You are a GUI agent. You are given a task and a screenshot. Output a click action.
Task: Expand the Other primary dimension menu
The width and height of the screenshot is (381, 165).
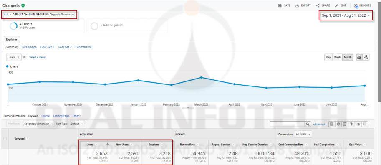[x=77, y=116]
